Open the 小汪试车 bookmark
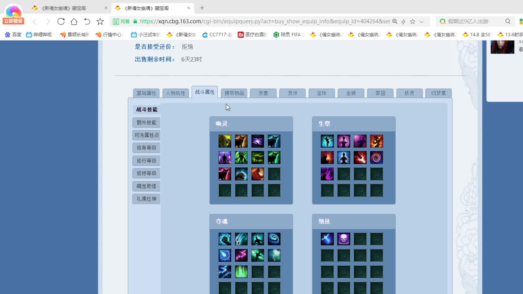Screen dimensions: 523x294 pyautogui.click(x=146, y=35)
